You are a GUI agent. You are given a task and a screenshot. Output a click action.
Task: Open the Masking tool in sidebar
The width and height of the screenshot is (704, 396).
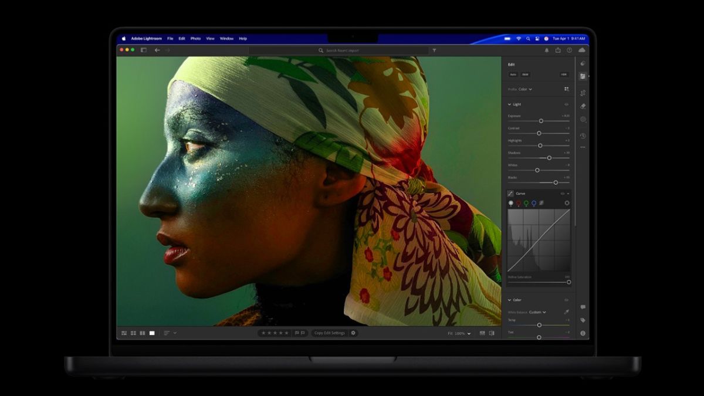pyautogui.click(x=583, y=120)
